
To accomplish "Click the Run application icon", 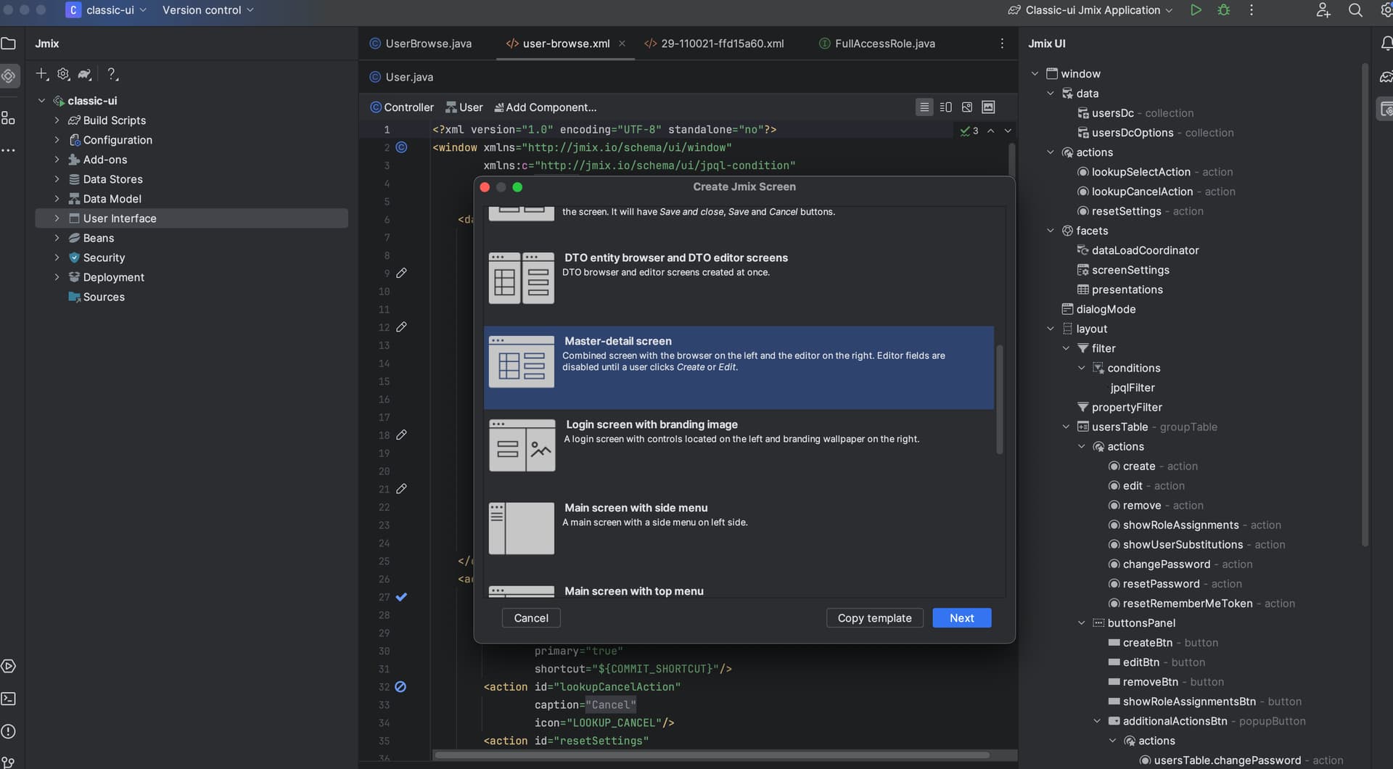I will tap(1196, 10).
